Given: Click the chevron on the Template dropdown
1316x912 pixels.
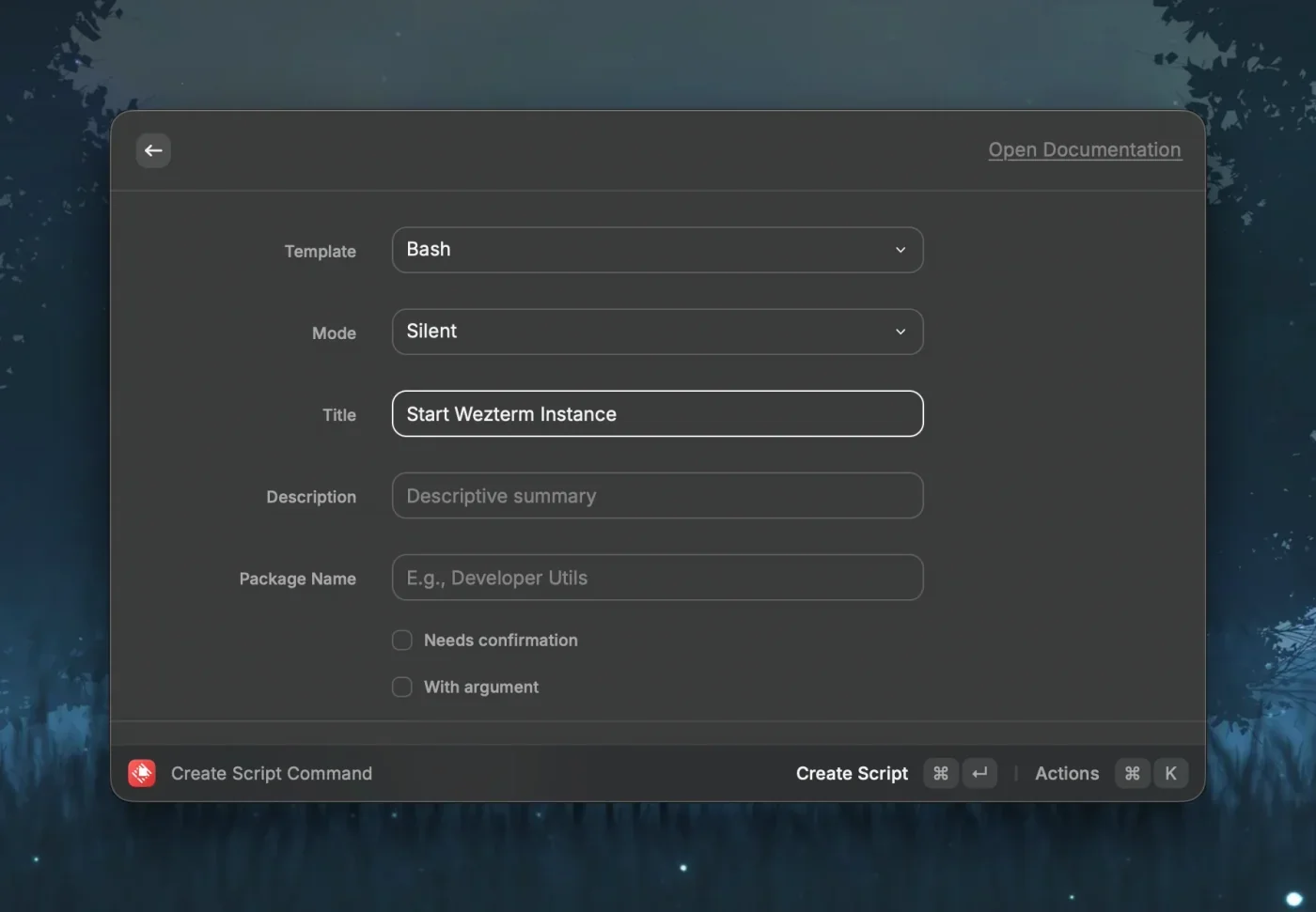Looking at the screenshot, I should pos(900,250).
